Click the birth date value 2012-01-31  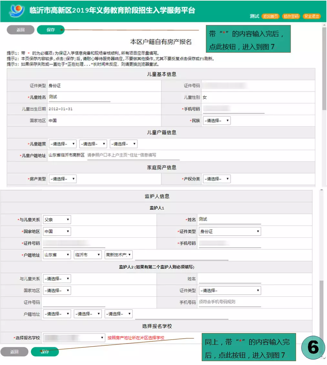(x=61, y=109)
